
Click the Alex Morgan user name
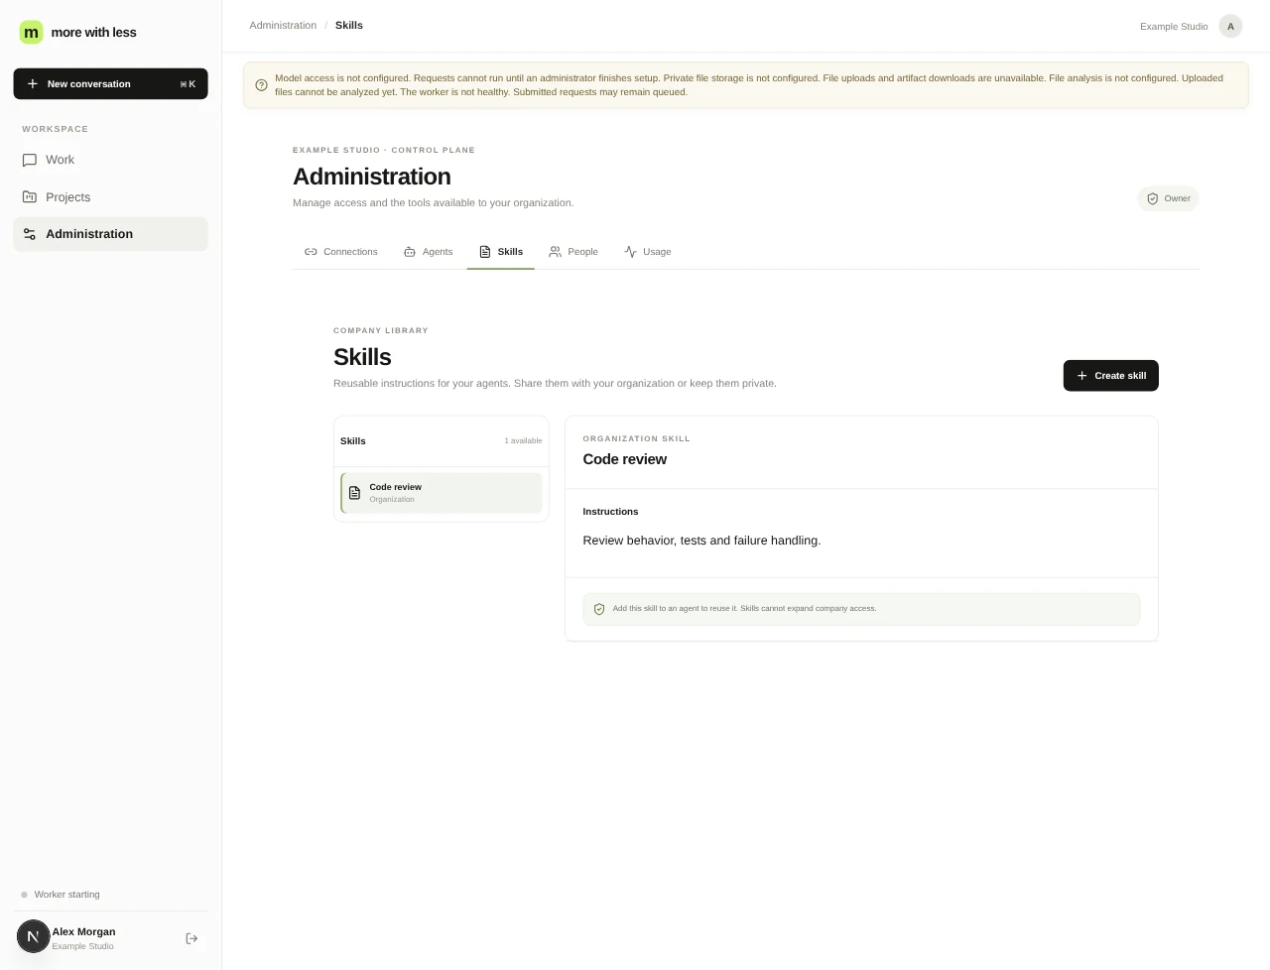tap(83, 932)
